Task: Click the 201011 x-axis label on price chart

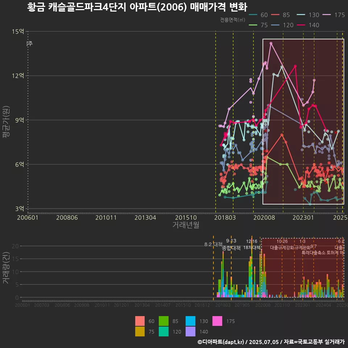Action: [106, 217]
